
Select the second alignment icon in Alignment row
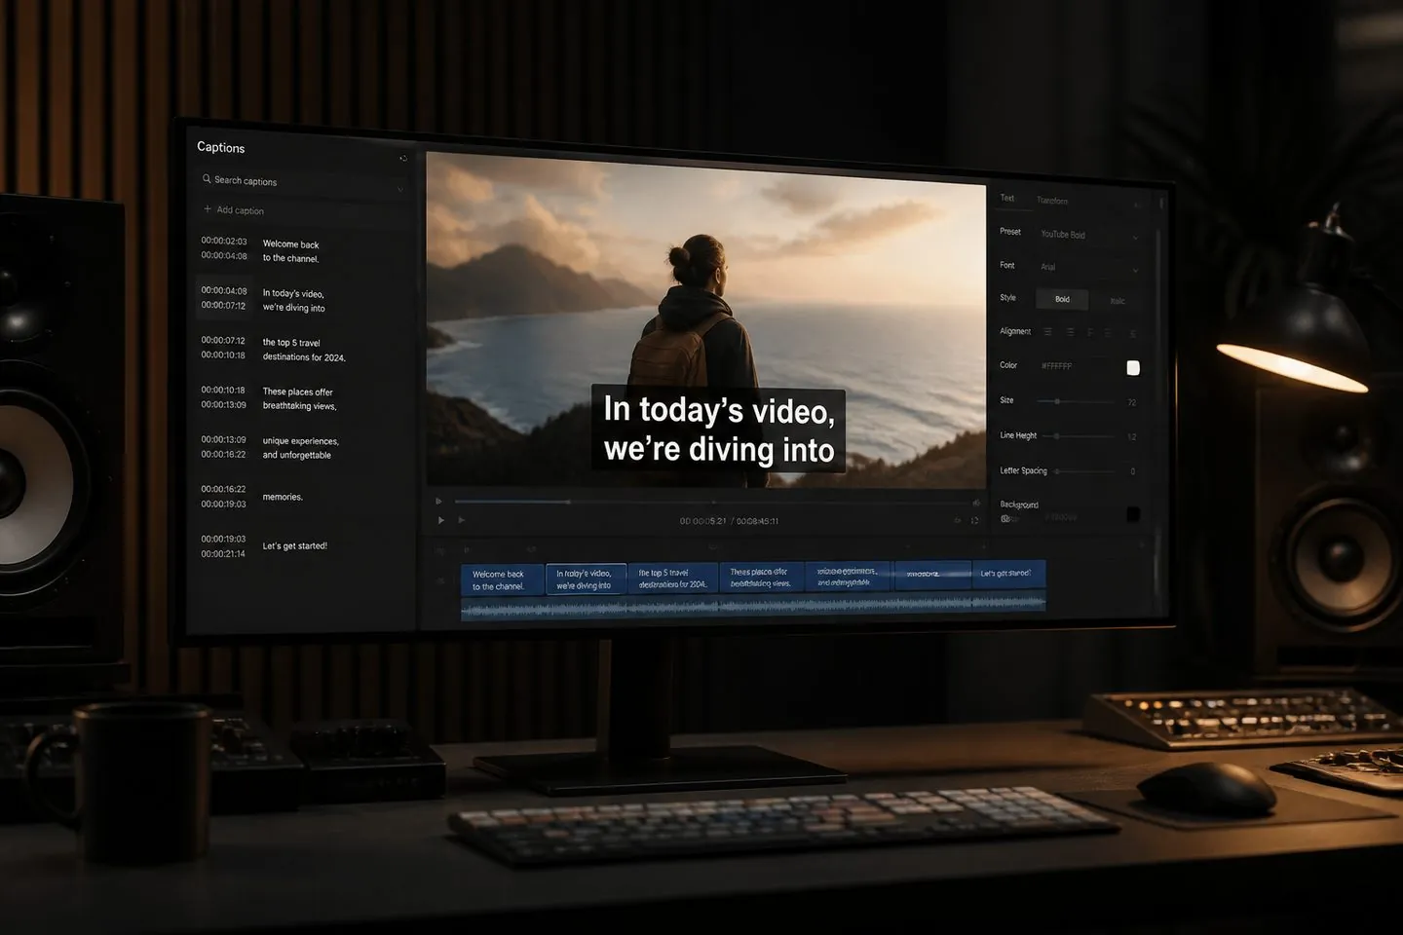coord(1070,332)
